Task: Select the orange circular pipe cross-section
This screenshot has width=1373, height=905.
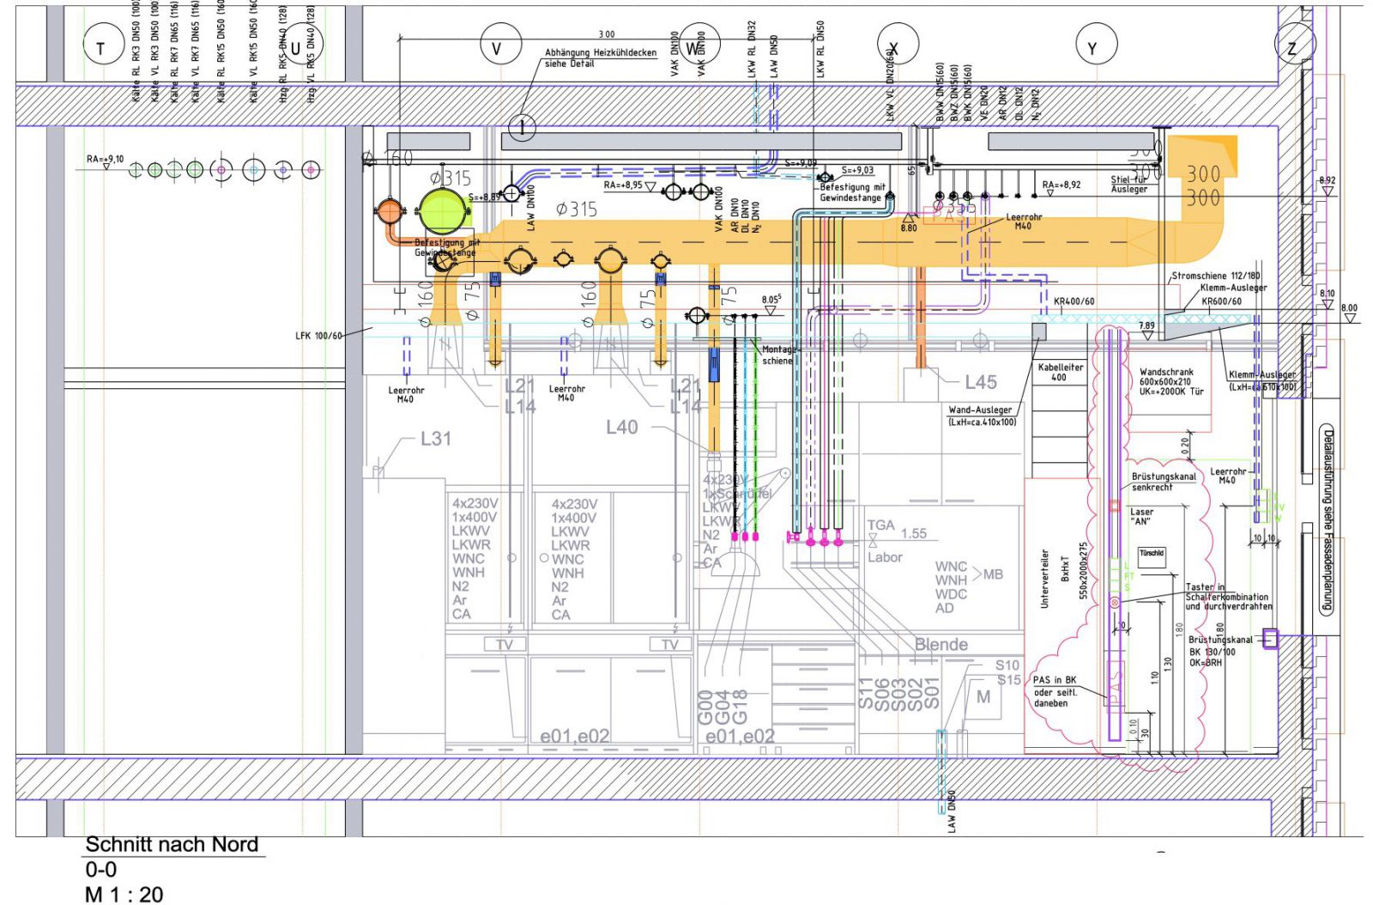Action: pyautogui.click(x=388, y=210)
